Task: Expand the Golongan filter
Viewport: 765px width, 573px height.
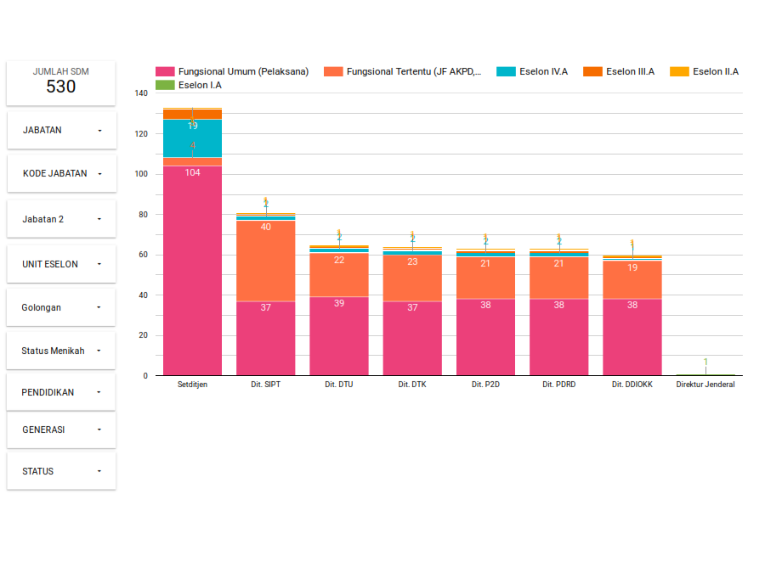Action: coord(60,306)
